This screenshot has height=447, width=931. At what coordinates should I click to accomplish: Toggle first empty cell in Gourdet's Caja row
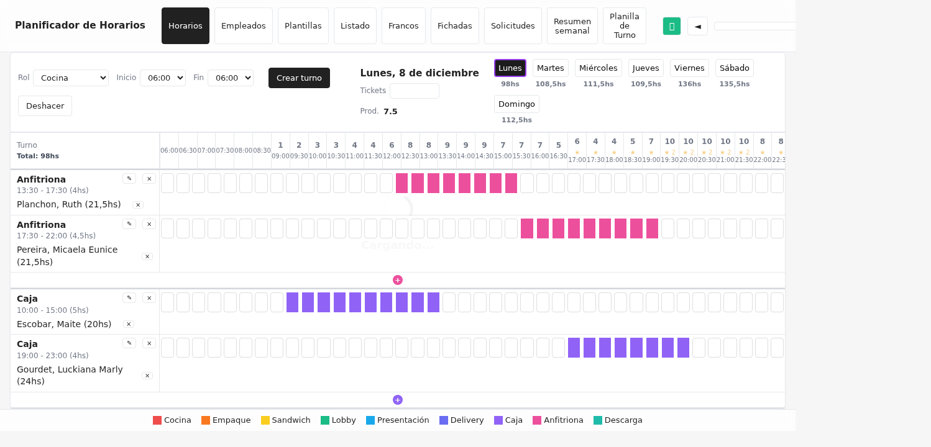tap(168, 348)
